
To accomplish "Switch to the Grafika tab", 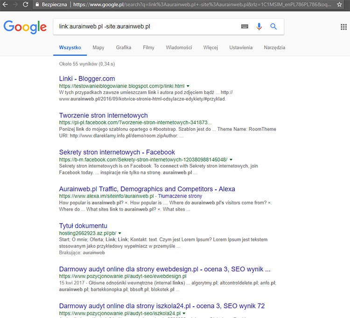I will tap(124, 47).
